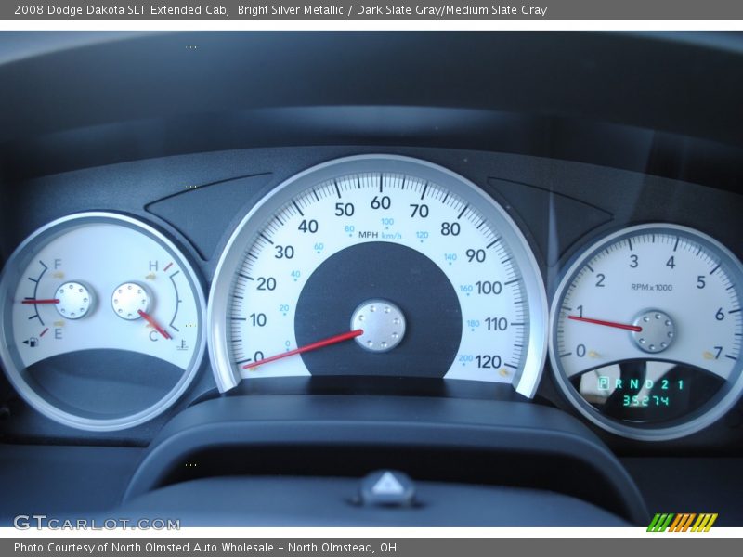Click the temperature gauge center knob

click(131, 301)
